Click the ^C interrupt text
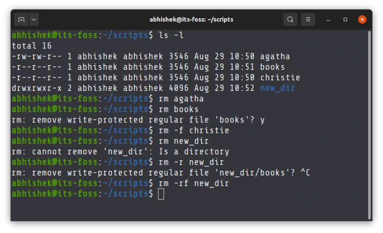 click(305, 173)
